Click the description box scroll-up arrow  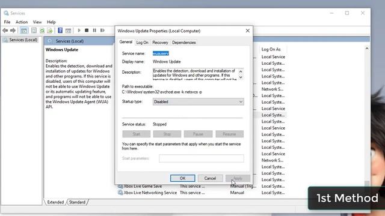pyautogui.click(x=241, y=71)
